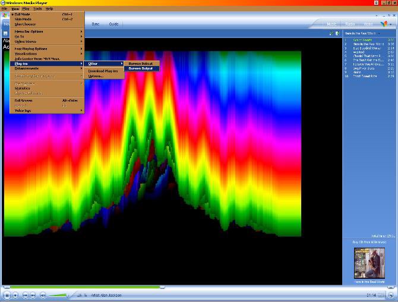Viewport: 398px width, 302px height.
Task: Select Full Mode radio option
Action: tap(47, 14)
